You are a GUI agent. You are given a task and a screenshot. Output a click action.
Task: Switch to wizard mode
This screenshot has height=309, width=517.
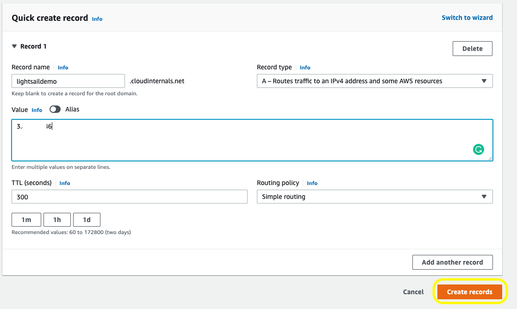[466, 17]
